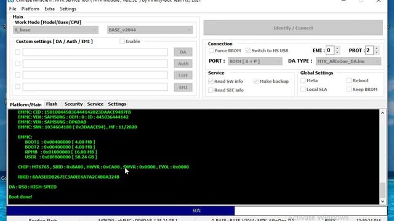Click the BOOT1 4.00 MB log line
The height and width of the screenshot is (221, 394).
point(60,142)
